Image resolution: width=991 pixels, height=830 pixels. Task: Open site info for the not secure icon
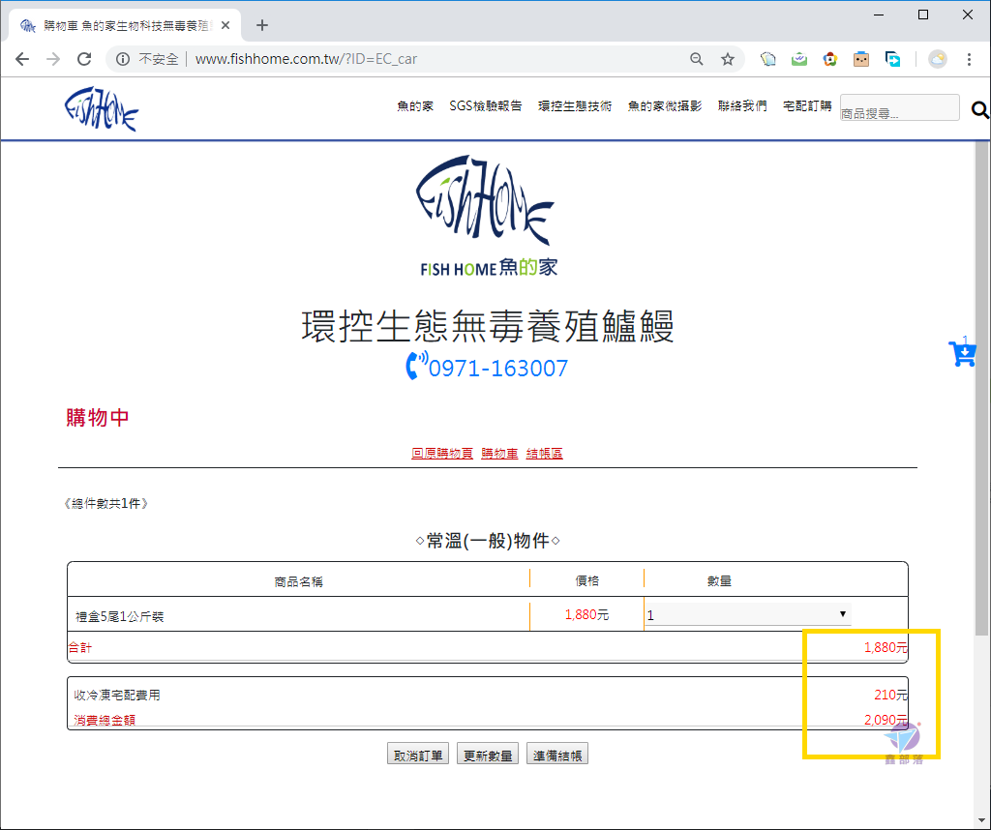(123, 59)
